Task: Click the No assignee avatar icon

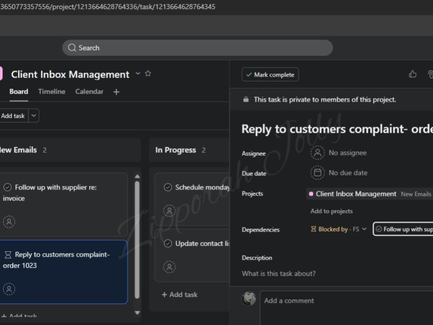Action: tap(317, 153)
